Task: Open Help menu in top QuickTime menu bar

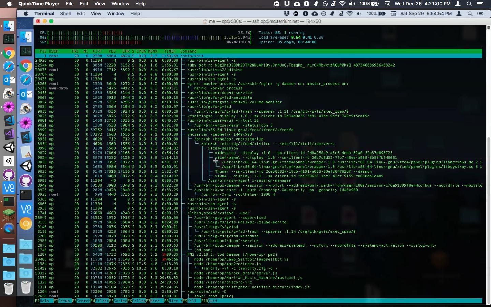Action: point(140,4)
